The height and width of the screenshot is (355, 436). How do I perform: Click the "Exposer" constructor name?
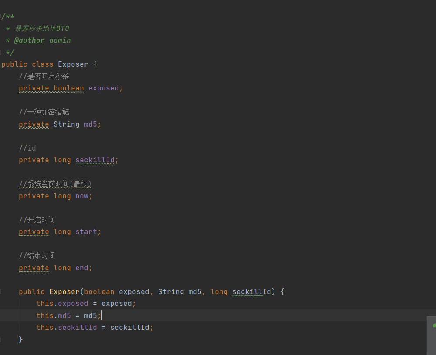click(x=64, y=292)
